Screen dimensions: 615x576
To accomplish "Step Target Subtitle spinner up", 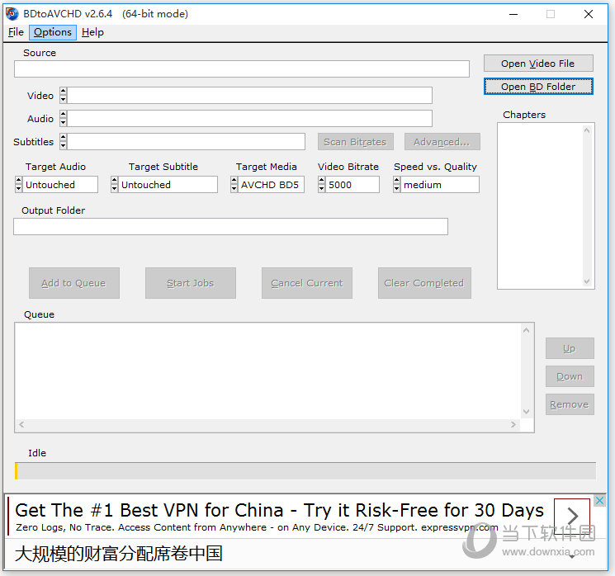I will click(x=114, y=181).
